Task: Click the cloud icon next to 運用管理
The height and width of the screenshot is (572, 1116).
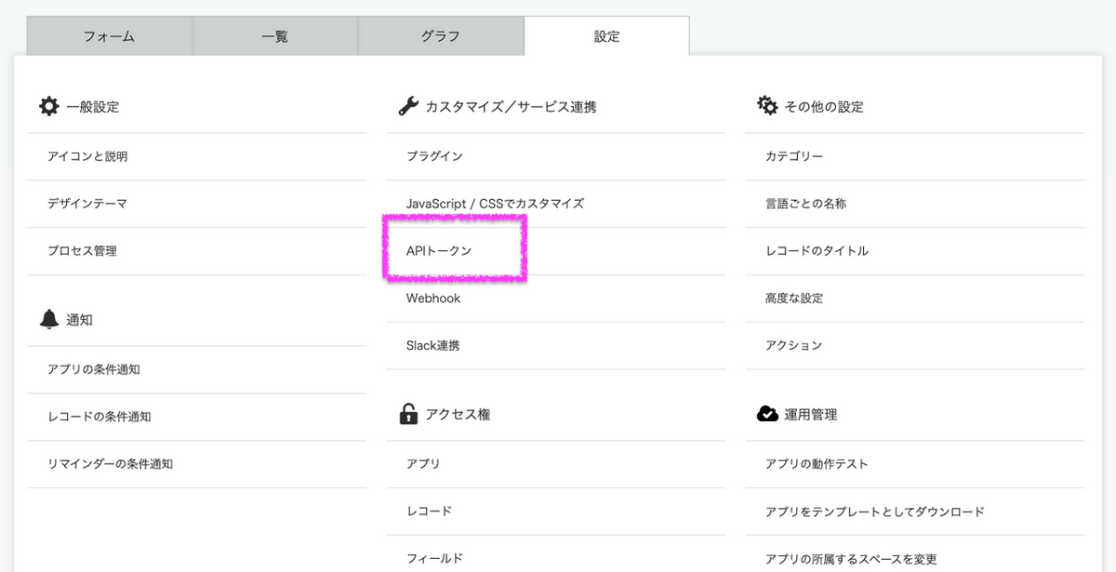Action: (x=765, y=414)
